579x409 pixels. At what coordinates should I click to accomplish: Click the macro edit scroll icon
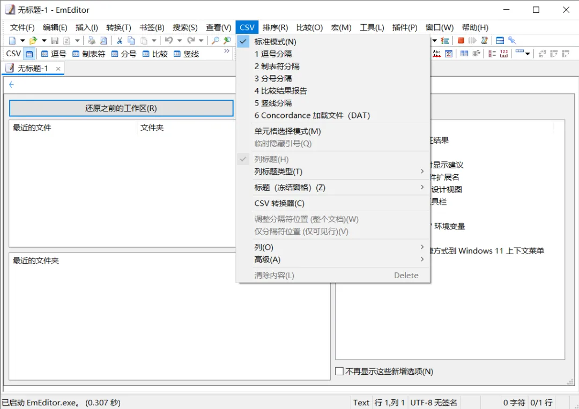pos(484,41)
